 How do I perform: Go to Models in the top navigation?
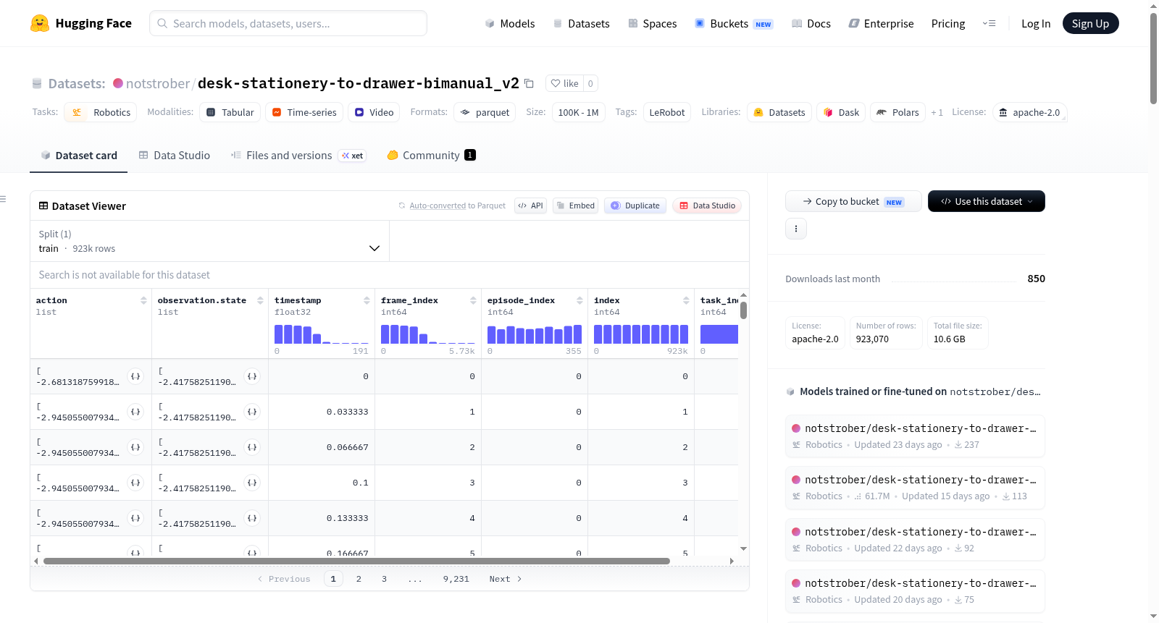pos(510,23)
